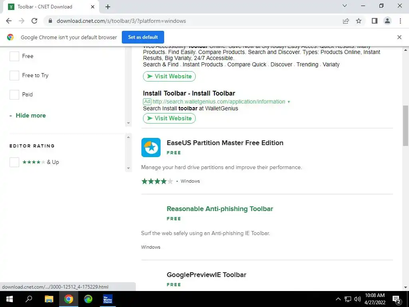409x307 pixels.
Task: Open the tab search chevron in title bar
Action: pos(345,6)
